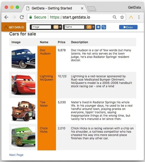The image size is (145, 162).
Task: Minimize the window with the yellow button
Action: 12,7
